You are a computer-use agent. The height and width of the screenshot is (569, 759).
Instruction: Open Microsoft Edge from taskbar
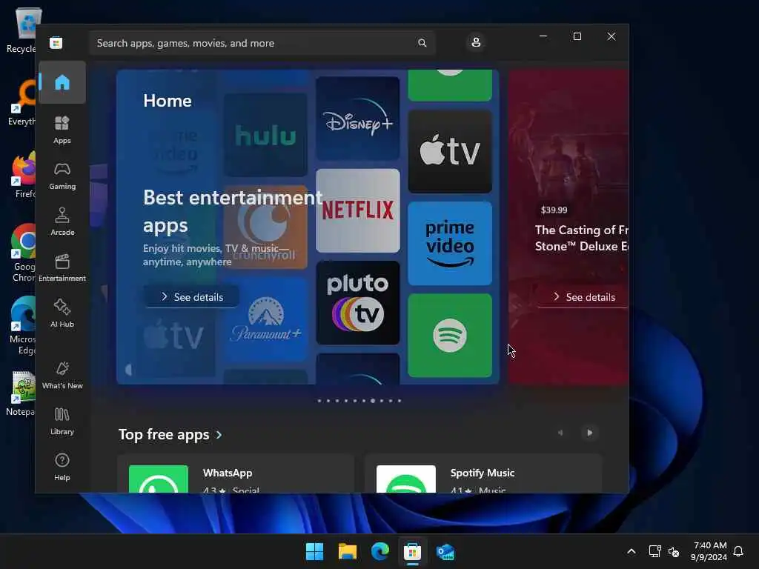(x=380, y=551)
